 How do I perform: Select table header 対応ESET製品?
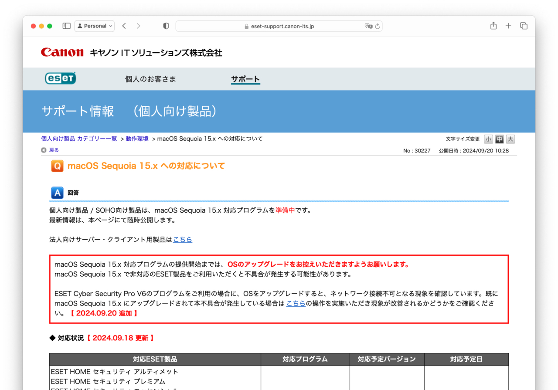click(x=155, y=359)
